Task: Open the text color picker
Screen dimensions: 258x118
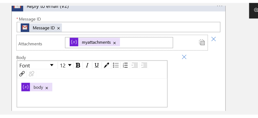Action: pyautogui.click(x=106, y=65)
